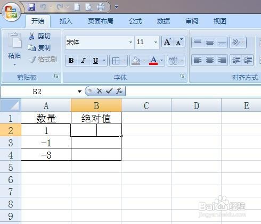Click the 格式刷 format painter
This screenshot has width=261, height=224.
pos(43,60)
